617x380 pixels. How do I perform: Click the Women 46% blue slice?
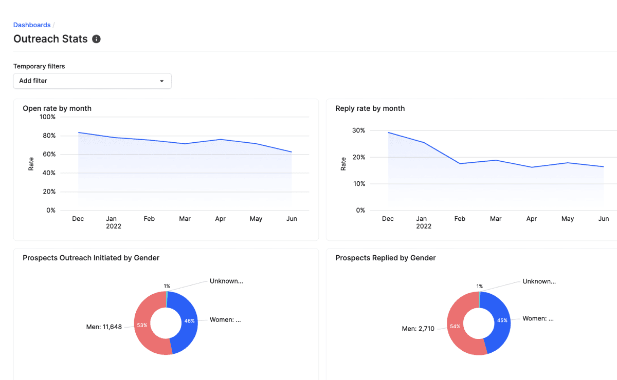click(189, 320)
